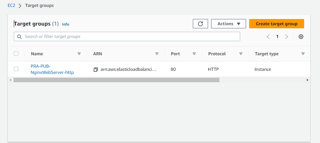The image size is (320, 143).
Task: Sort by the Protocol column arrow
Action: tap(241, 54)
